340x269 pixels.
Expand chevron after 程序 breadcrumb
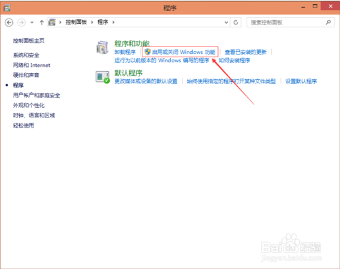[x=113, y=22]
